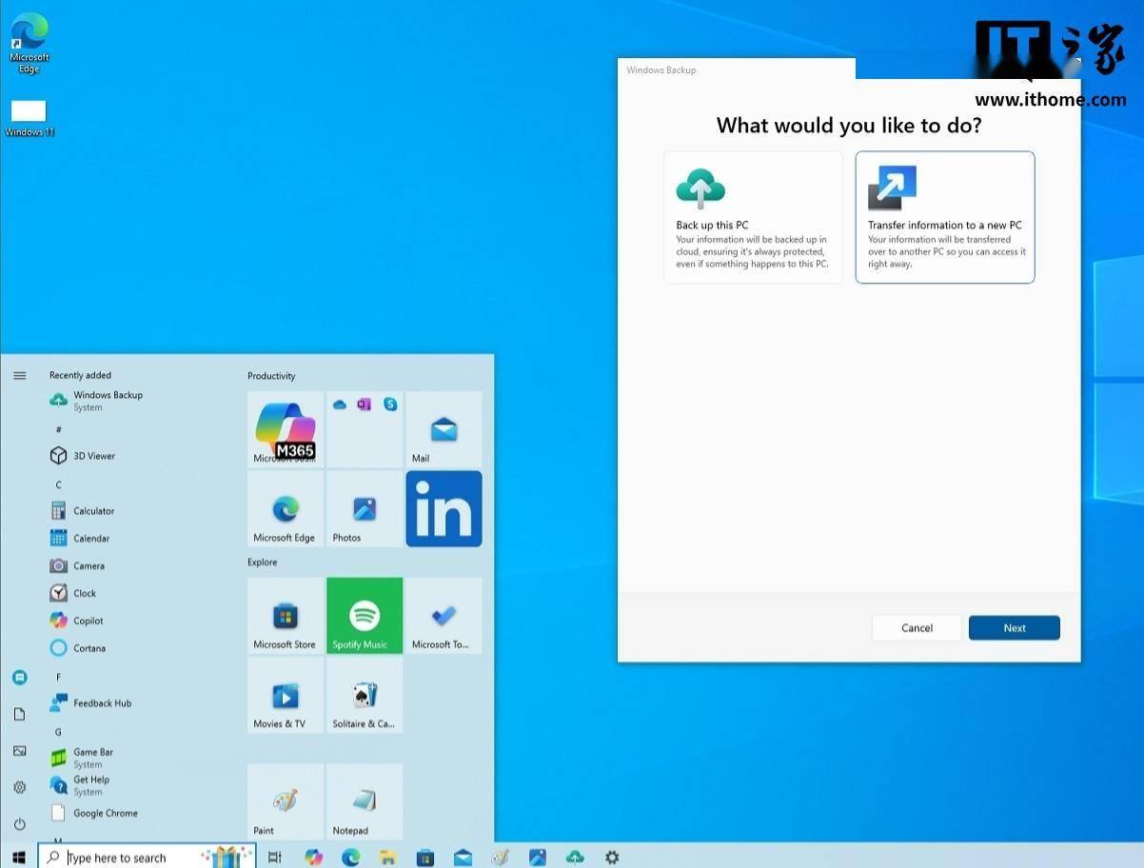Click the Explore group heading
The image size is (1144, 868).
263,562
